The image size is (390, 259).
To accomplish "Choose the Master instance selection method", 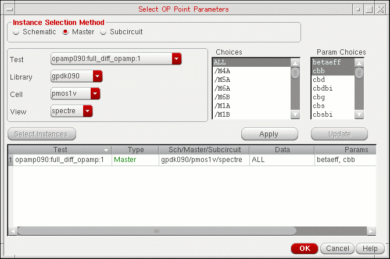I will tap(66, 32).
